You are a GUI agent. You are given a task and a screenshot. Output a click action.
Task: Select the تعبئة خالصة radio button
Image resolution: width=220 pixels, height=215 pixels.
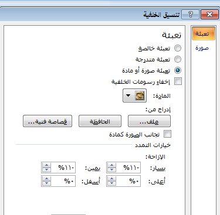(x=178, y=48)
